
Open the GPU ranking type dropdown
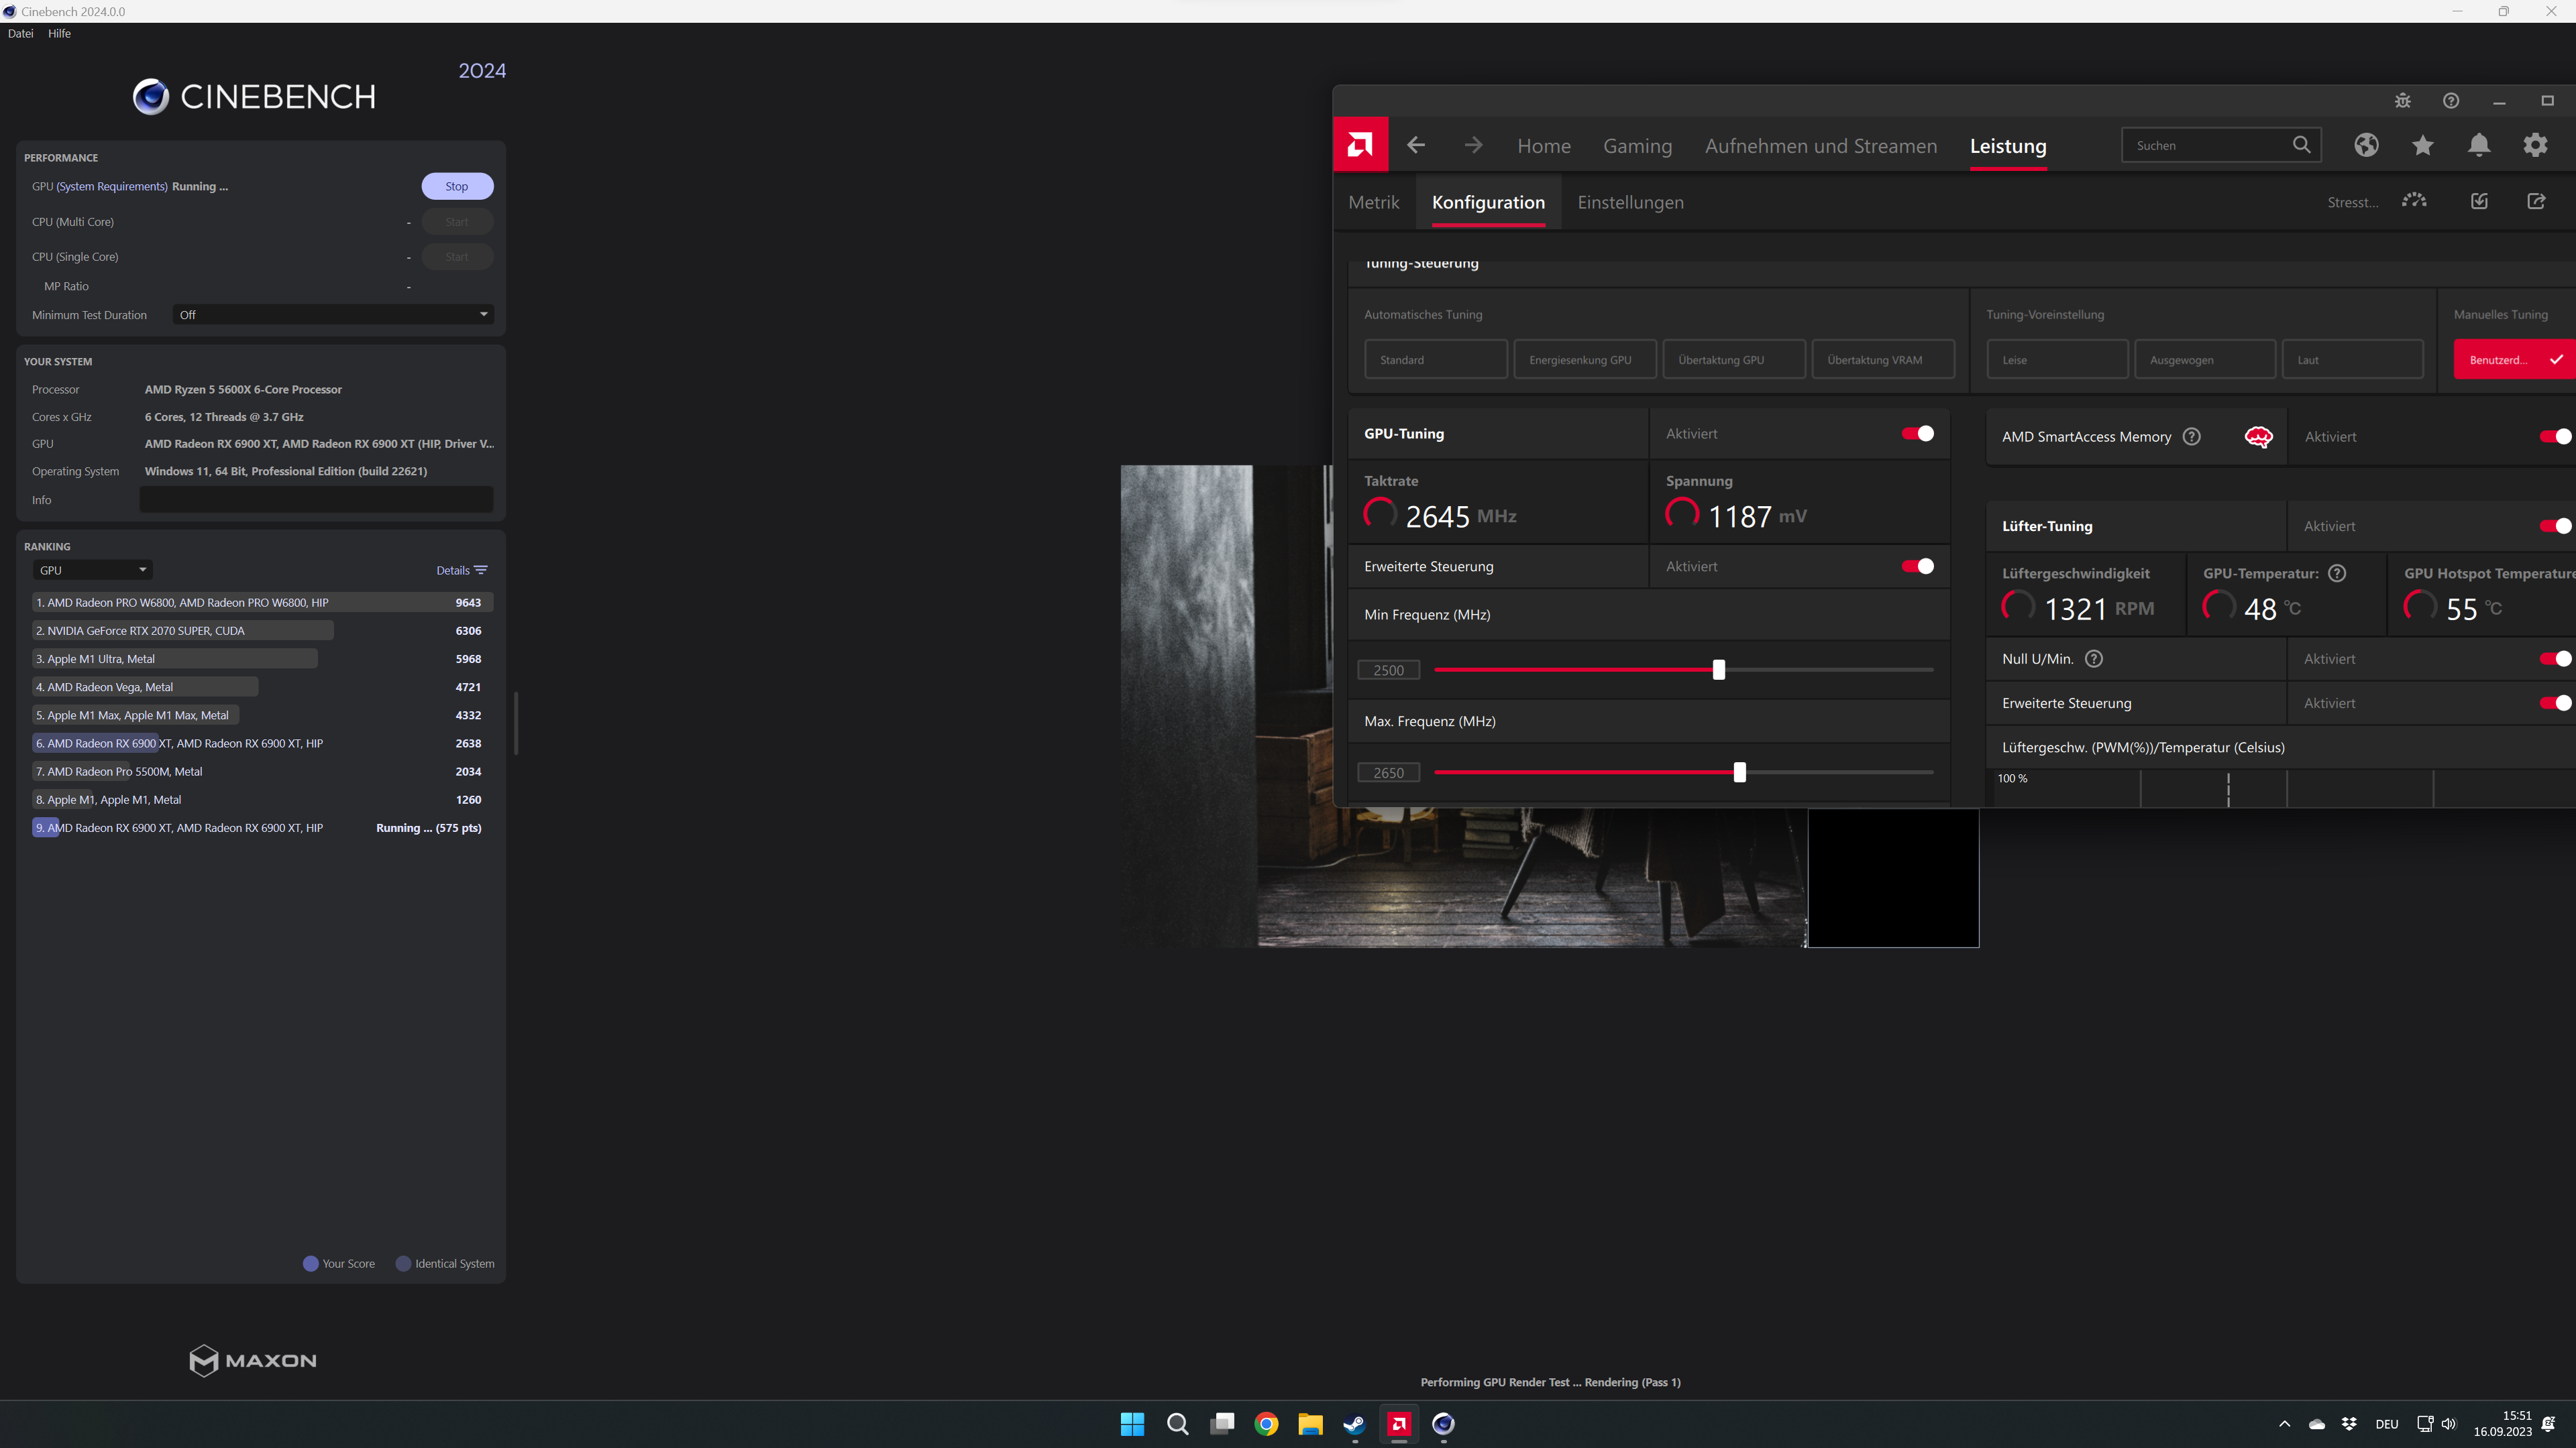[92, 570]
